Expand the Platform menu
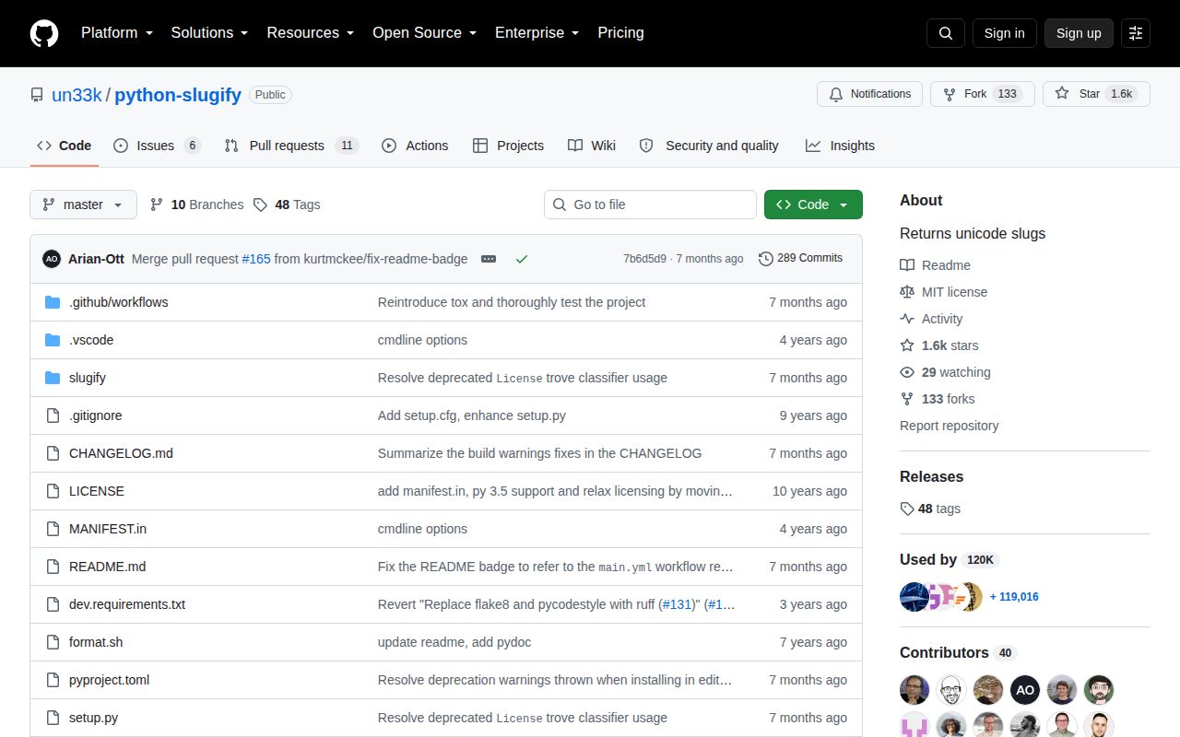Image resolution: width=1180 pixels, height=737 pixels. [118, 33]
